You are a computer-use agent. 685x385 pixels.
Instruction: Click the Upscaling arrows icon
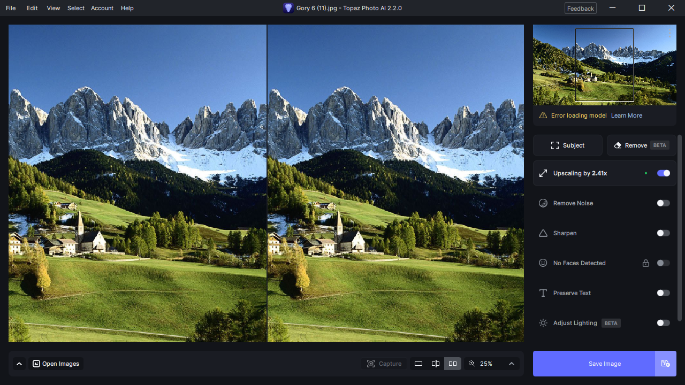click(543, 173)
